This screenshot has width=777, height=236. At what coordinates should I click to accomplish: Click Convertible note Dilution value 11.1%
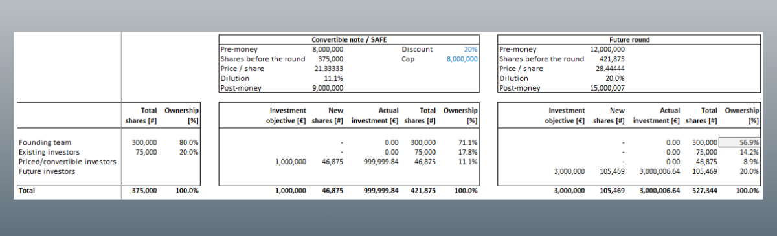334,78
